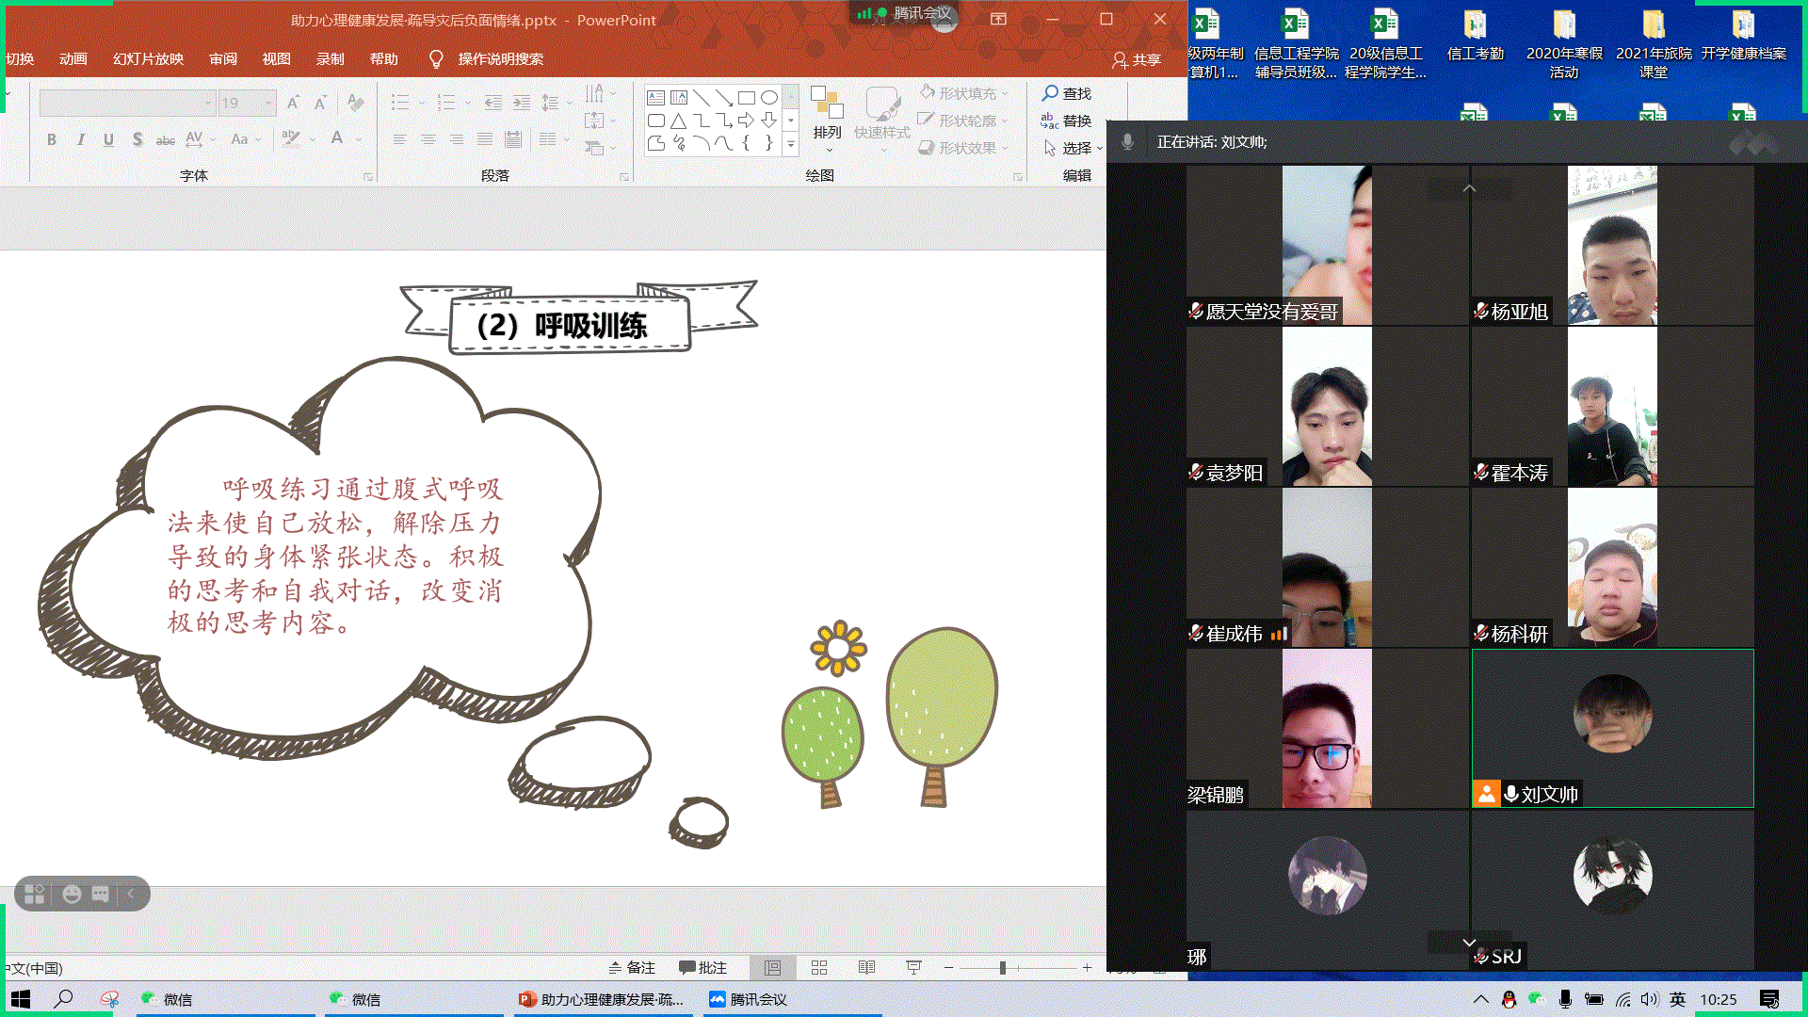Open reading view from status bar

(866, 968)
